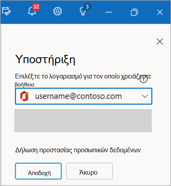This screenshot has height=186, width=171.
Task: Select the username@contoso.com combo box
Action: coord(84,96)
